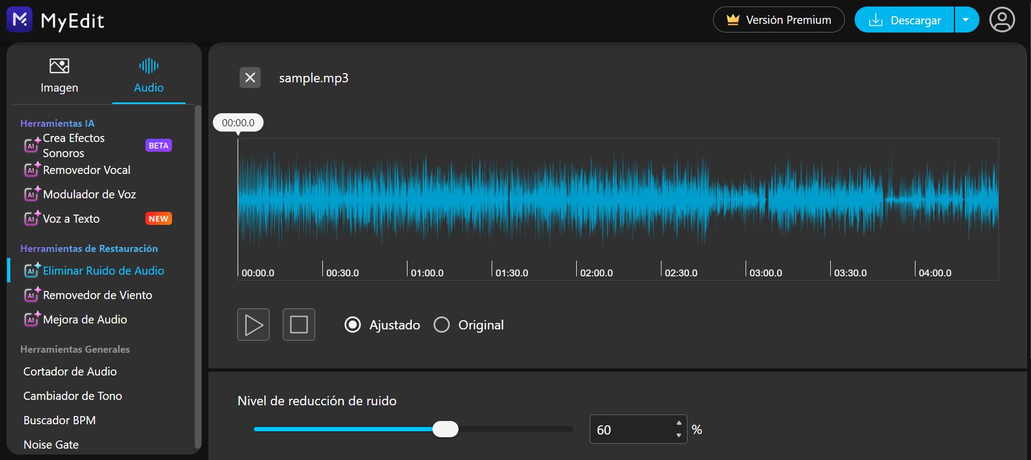Screen dimensions: 1031x460
Task: Click the NEW badge on Voz a Texto
Action: (x=158, y=218)
